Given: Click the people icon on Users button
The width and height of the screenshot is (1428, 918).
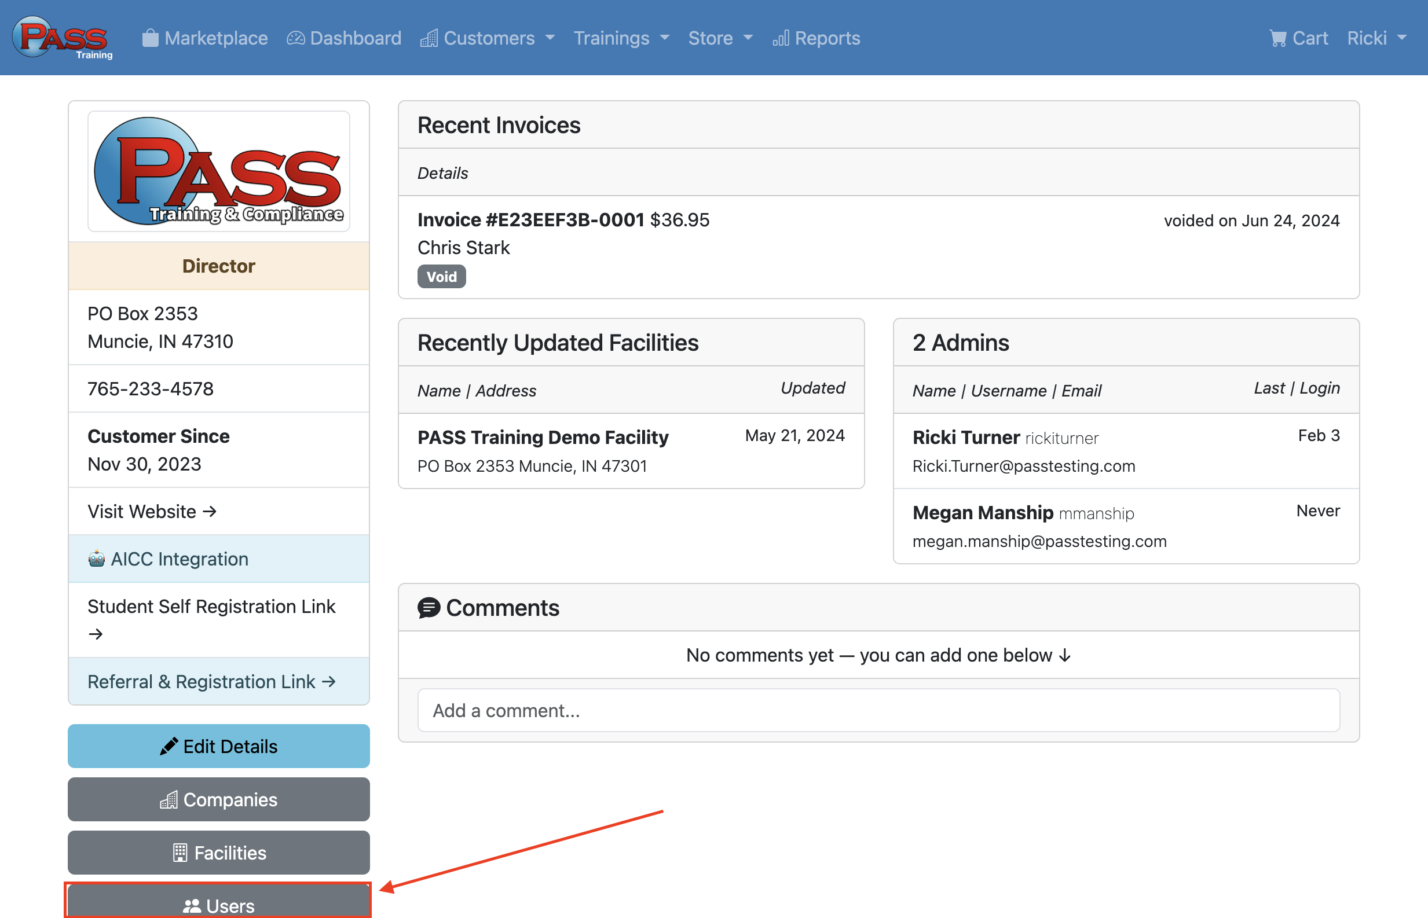Looking at the screenshot, I should [x=192, y=906].
